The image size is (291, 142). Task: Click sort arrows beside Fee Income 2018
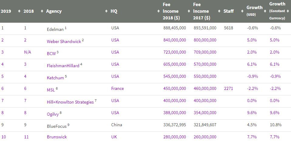pyautogui.click(x=188, y=11)
